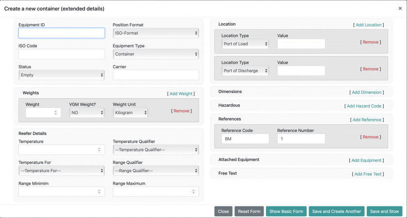
Task: Close the dialog with the X icon
Action: (x=400, y=9)
